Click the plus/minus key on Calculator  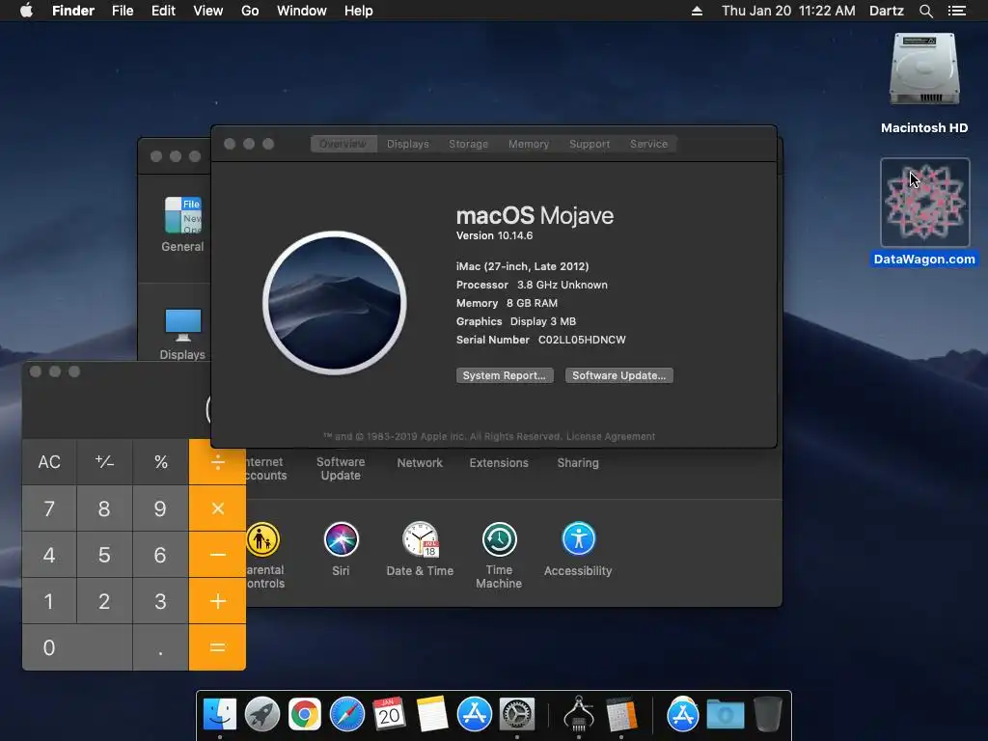pos(104,462)
